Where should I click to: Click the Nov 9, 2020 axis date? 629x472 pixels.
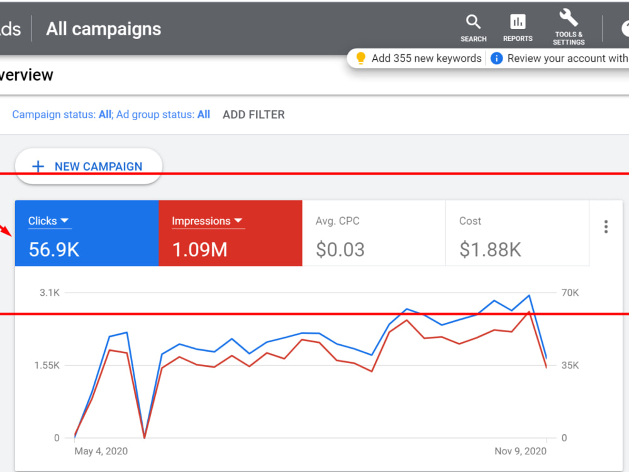(520, 451)
